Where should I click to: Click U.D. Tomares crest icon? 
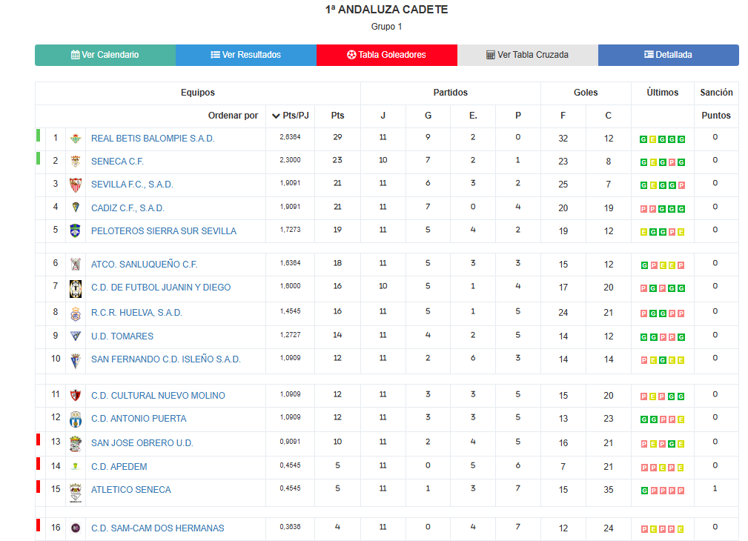[76, 336]
